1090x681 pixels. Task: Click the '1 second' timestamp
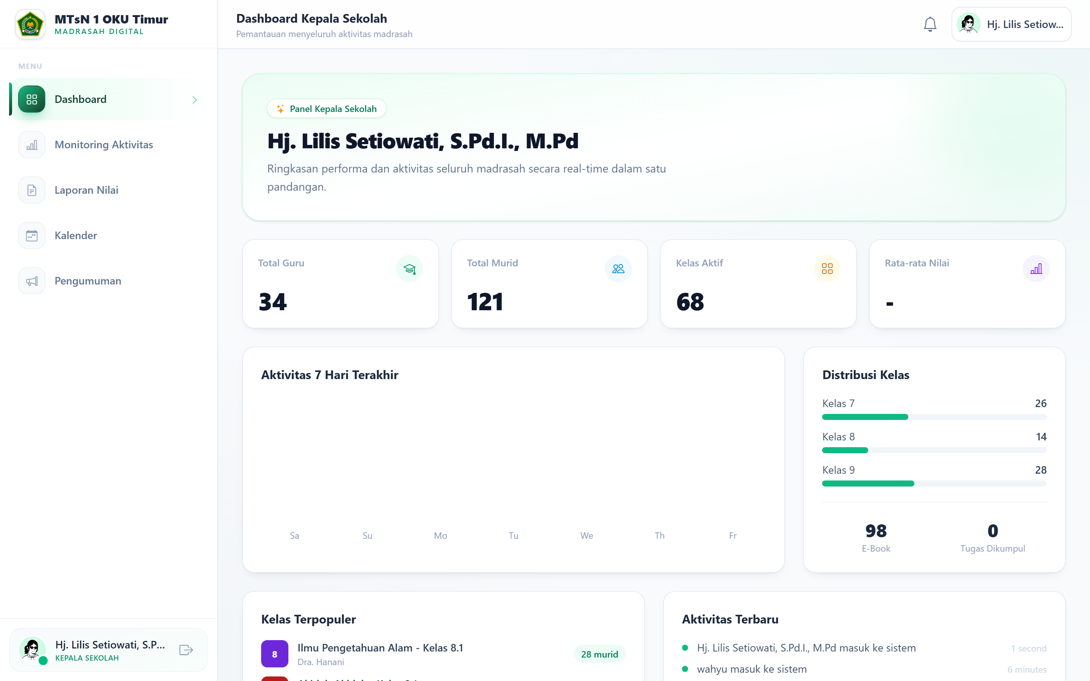1029,648
